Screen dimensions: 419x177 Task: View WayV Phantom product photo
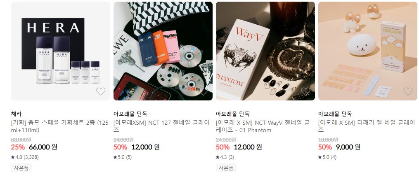pos(265,51)
